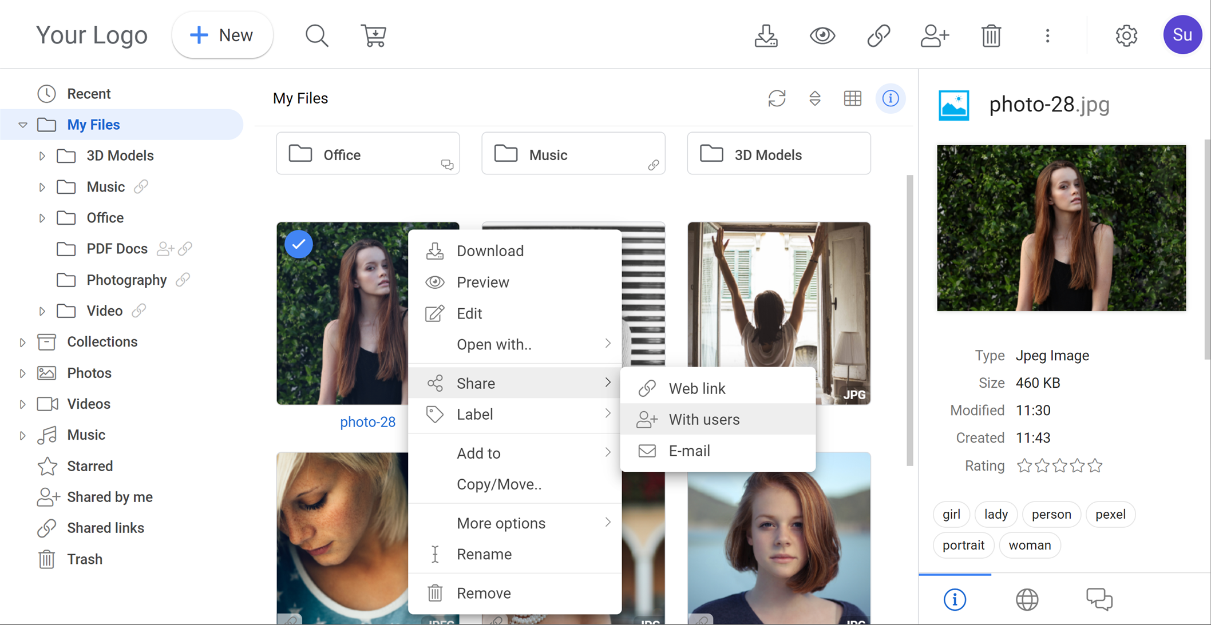Refresh the My Files listing
The image size is (1211, 625).
click(x=777, y=98)
